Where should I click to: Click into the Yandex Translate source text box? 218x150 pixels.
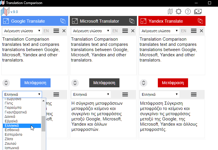[x=172, y=55]
